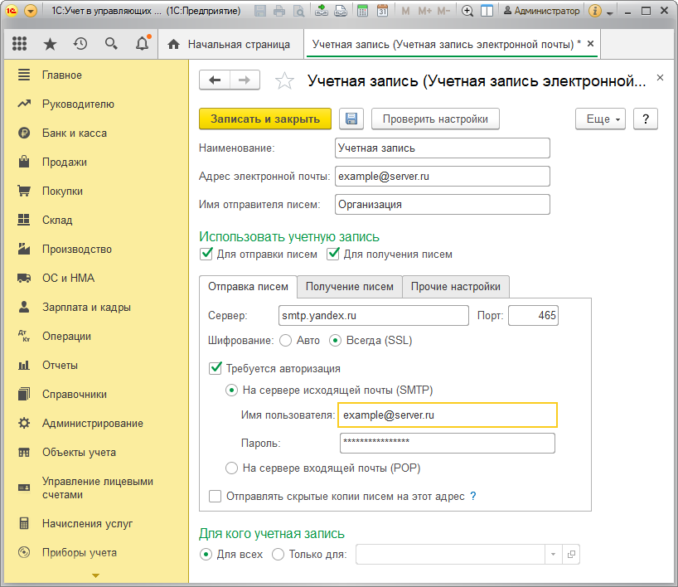Open the calculator icon in title bar
678x587 pixels.
(x=363, y=12)
